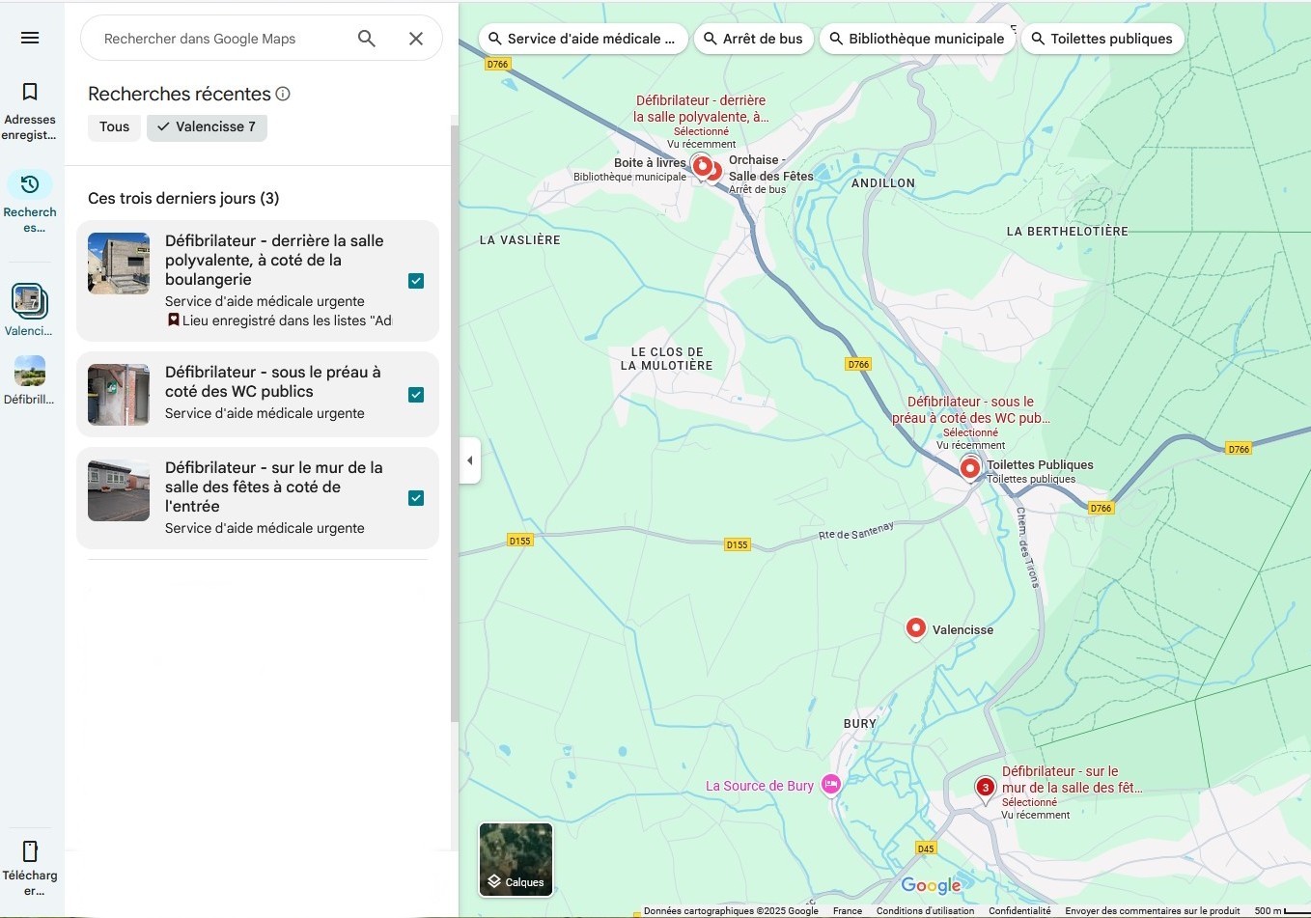Viewport: 1311px width, 918px height.
Task: Search Toilettes publiques chip
Action: click(x=1102, y=39)
